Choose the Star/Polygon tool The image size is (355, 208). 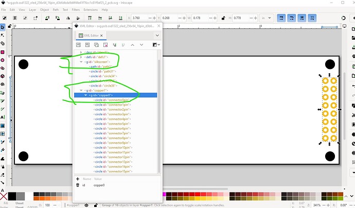3,68
